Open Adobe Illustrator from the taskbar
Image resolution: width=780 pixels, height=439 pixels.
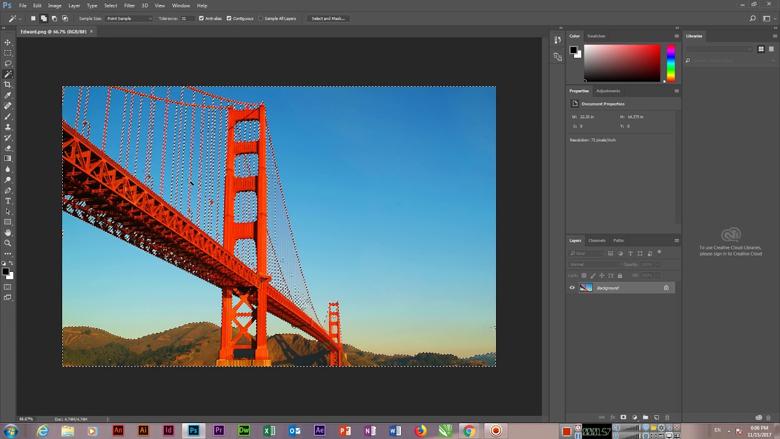(143, 430)
